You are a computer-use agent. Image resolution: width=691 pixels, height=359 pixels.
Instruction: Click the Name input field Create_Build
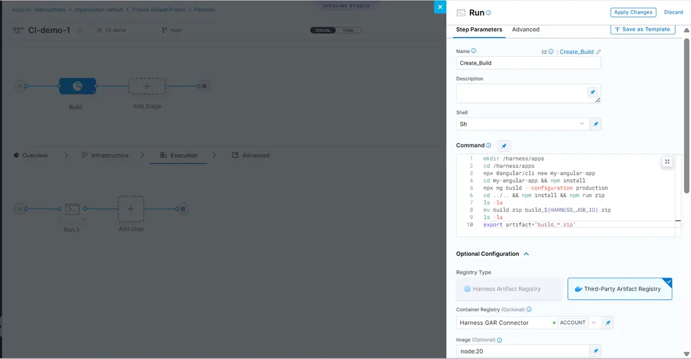click(x=528, y=63)
